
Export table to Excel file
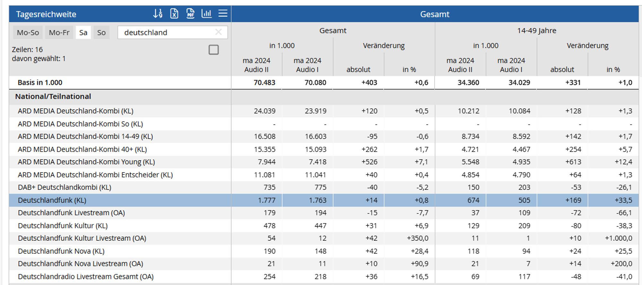(174, 13)
